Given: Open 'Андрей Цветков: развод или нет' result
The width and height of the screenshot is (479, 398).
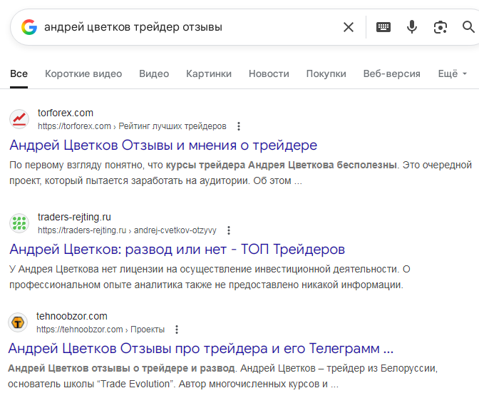Looking at the screenshot, I should [x=177, y=250].
